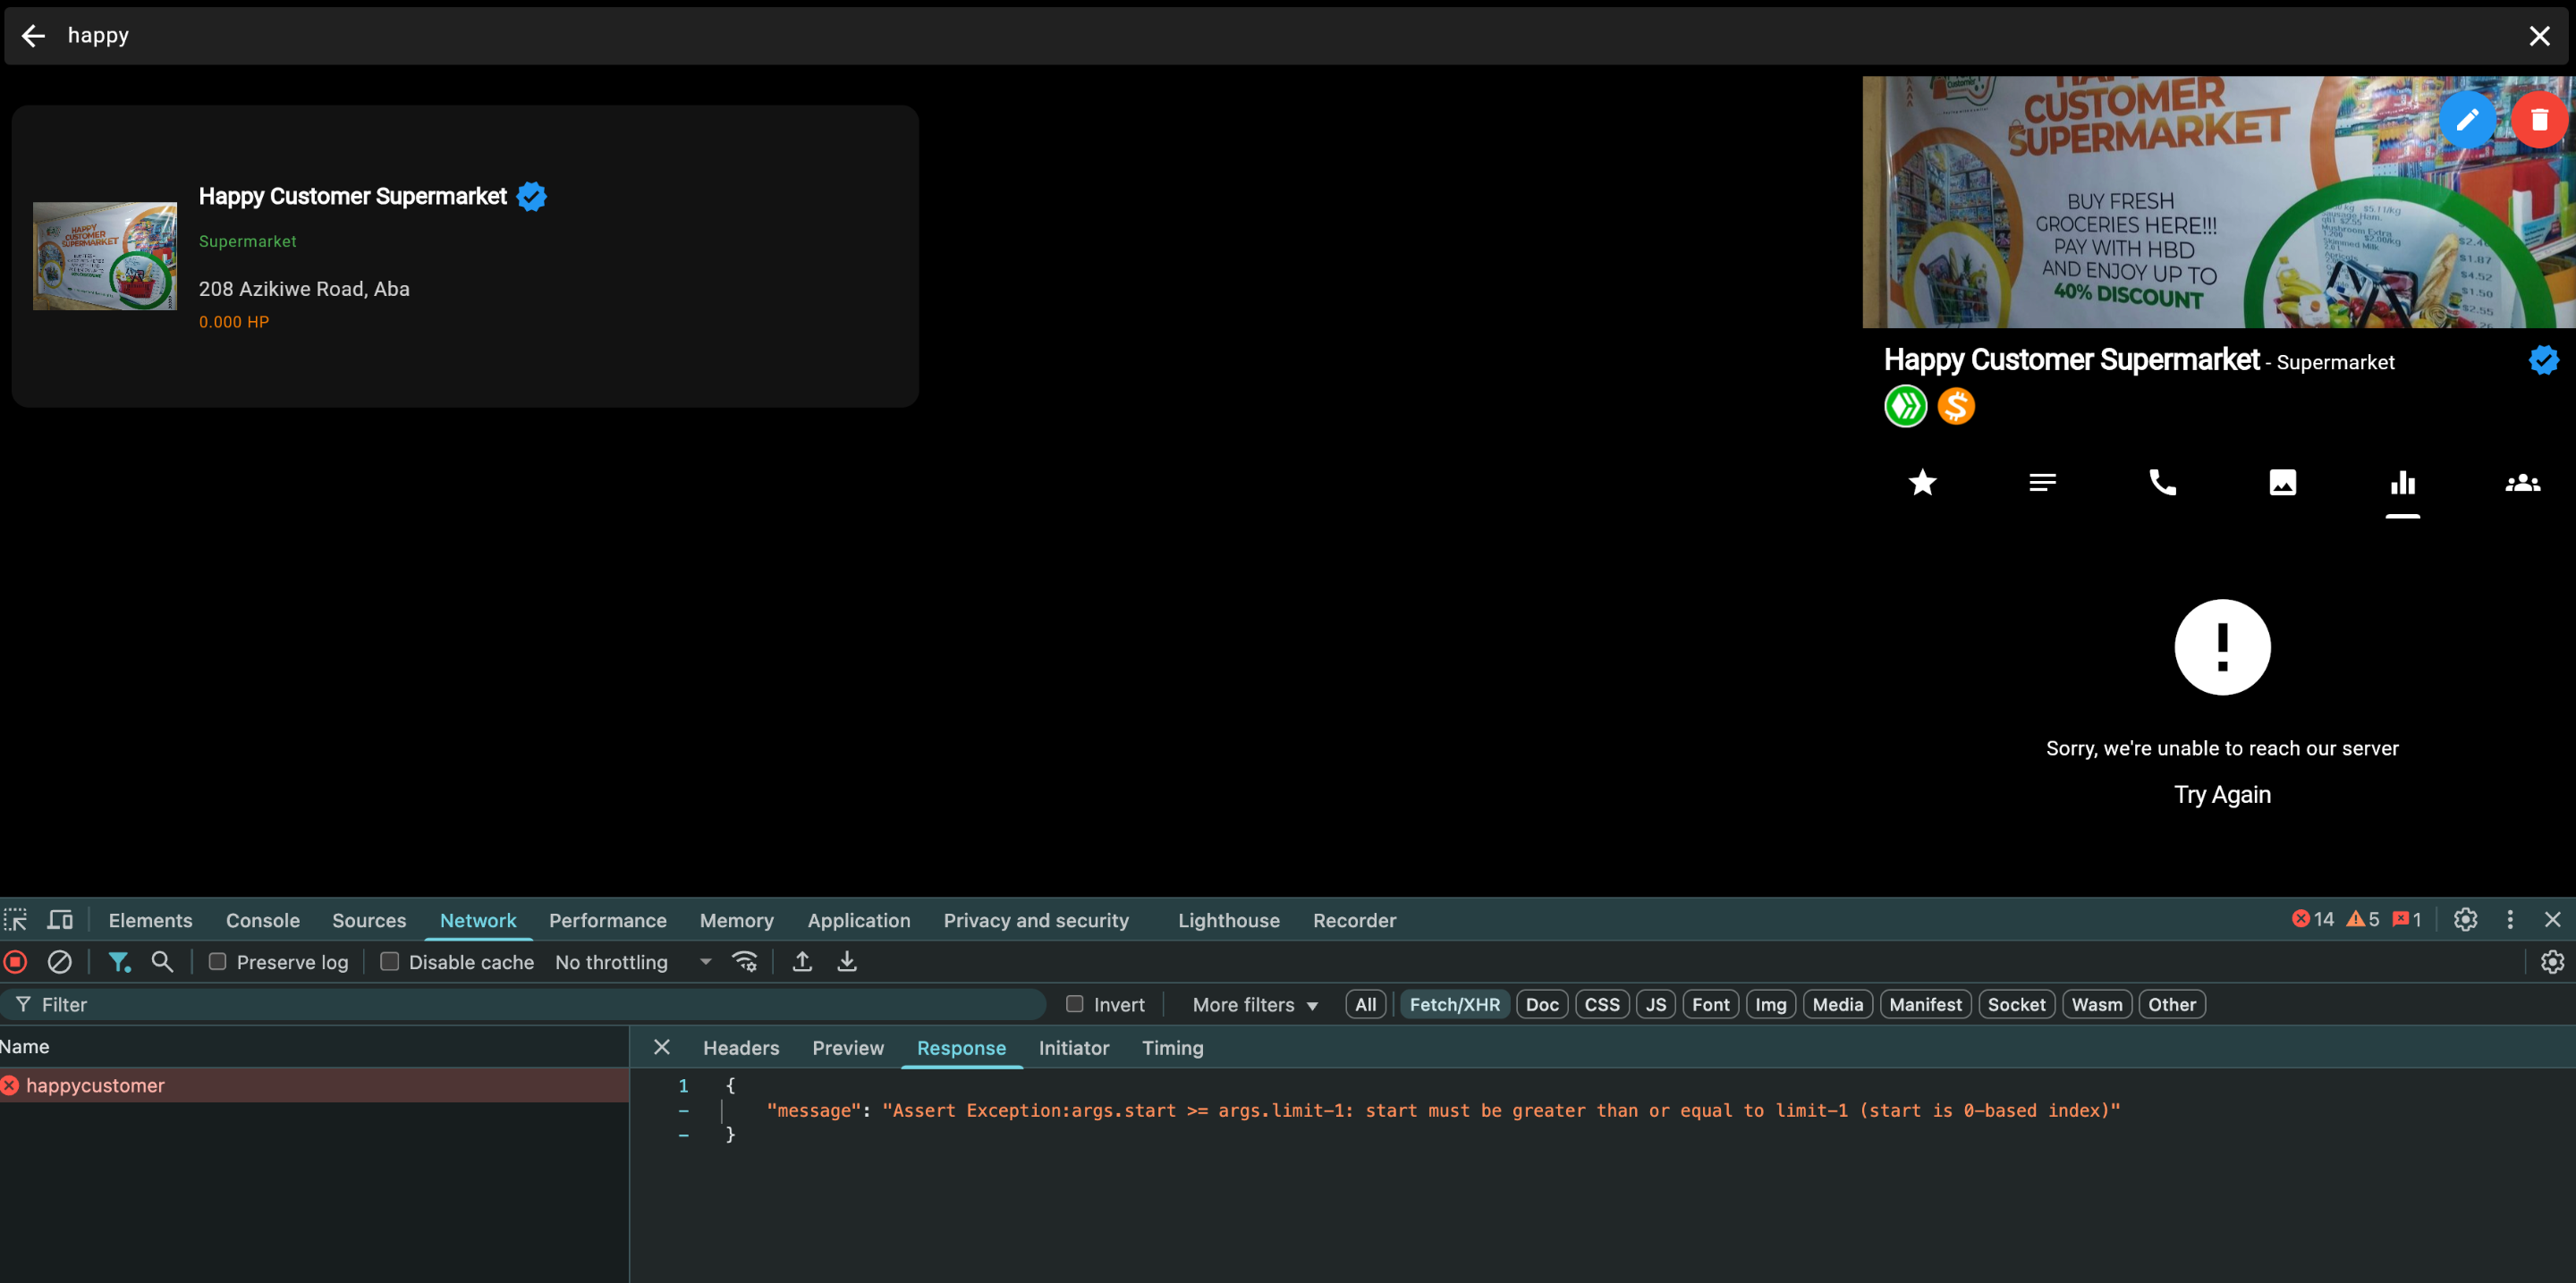2576x1283 pixels.
Task: Stop recording network log
Action: click(x=15, y=962)
